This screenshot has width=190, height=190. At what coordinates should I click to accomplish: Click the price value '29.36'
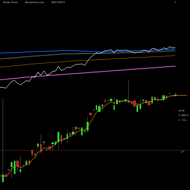click(x=181, y=111)
